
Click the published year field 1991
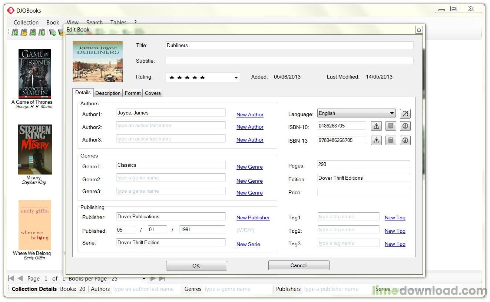click(x=202, y=229)
